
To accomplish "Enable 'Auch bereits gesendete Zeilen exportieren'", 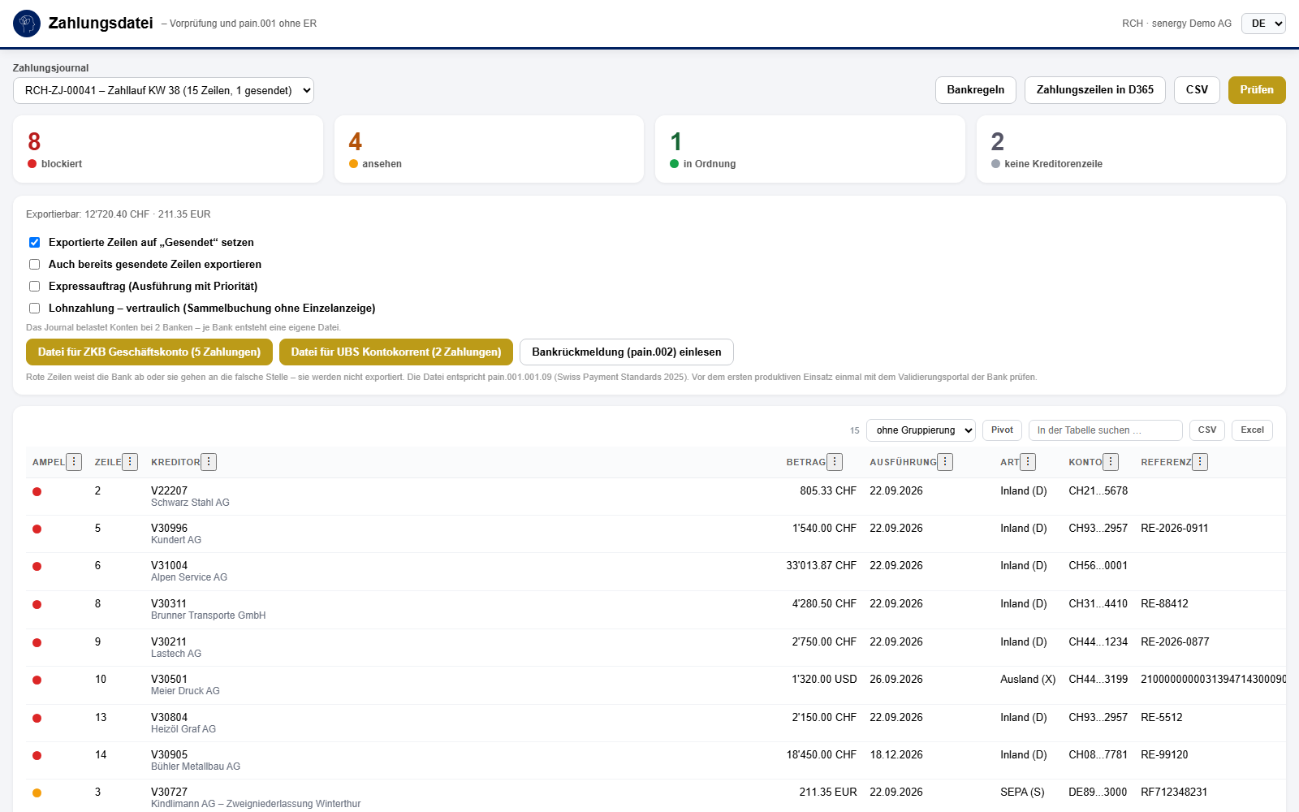I will 34,264.
